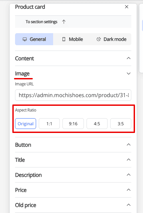
Task: Select the 1:1 aspect ratio
Action: [x=49, y=124]
